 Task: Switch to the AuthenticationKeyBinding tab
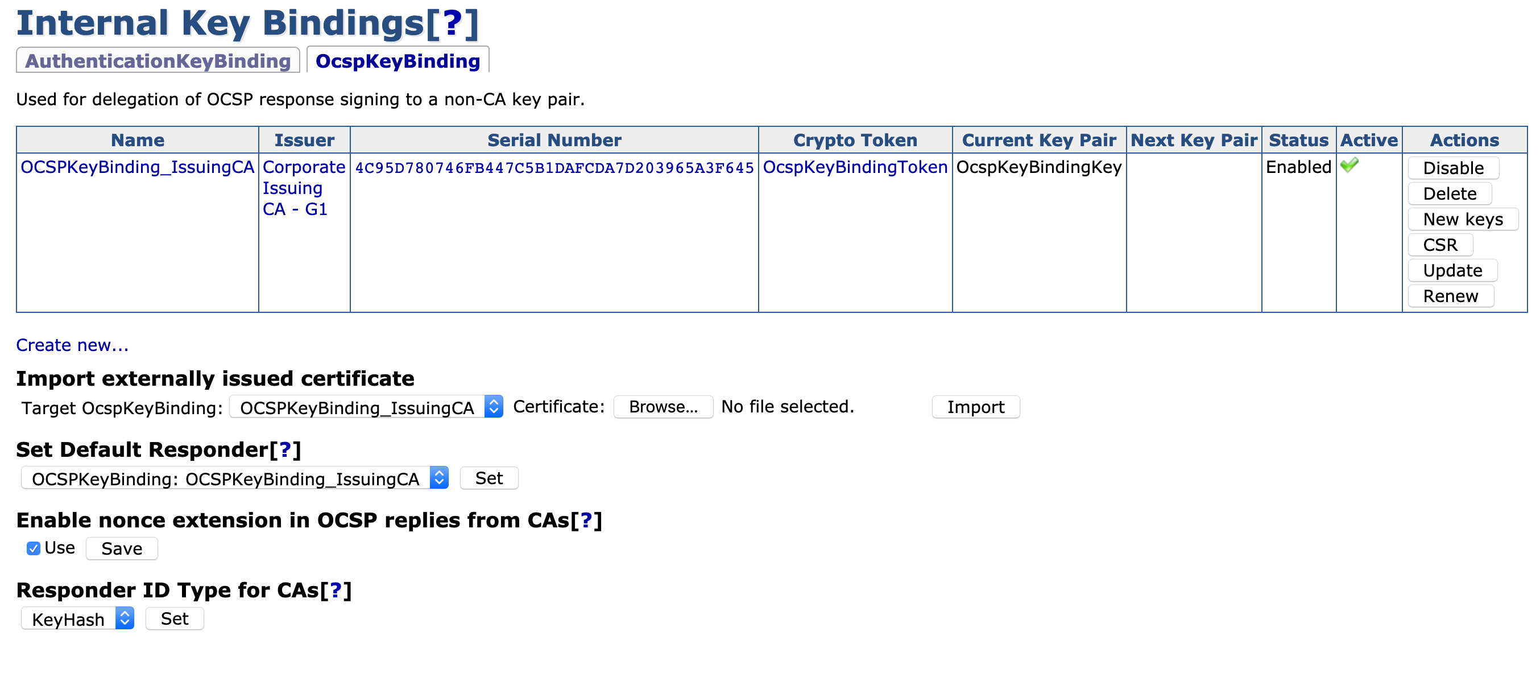pyautogui.click(x=158, y=61)
